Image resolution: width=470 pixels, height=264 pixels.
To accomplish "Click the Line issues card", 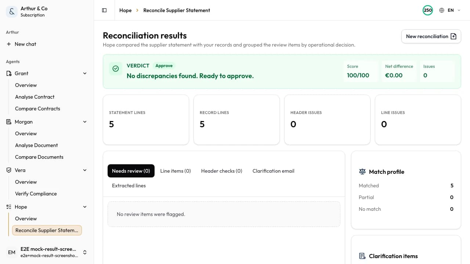I will pyautogui.click(x=418, y=120).
